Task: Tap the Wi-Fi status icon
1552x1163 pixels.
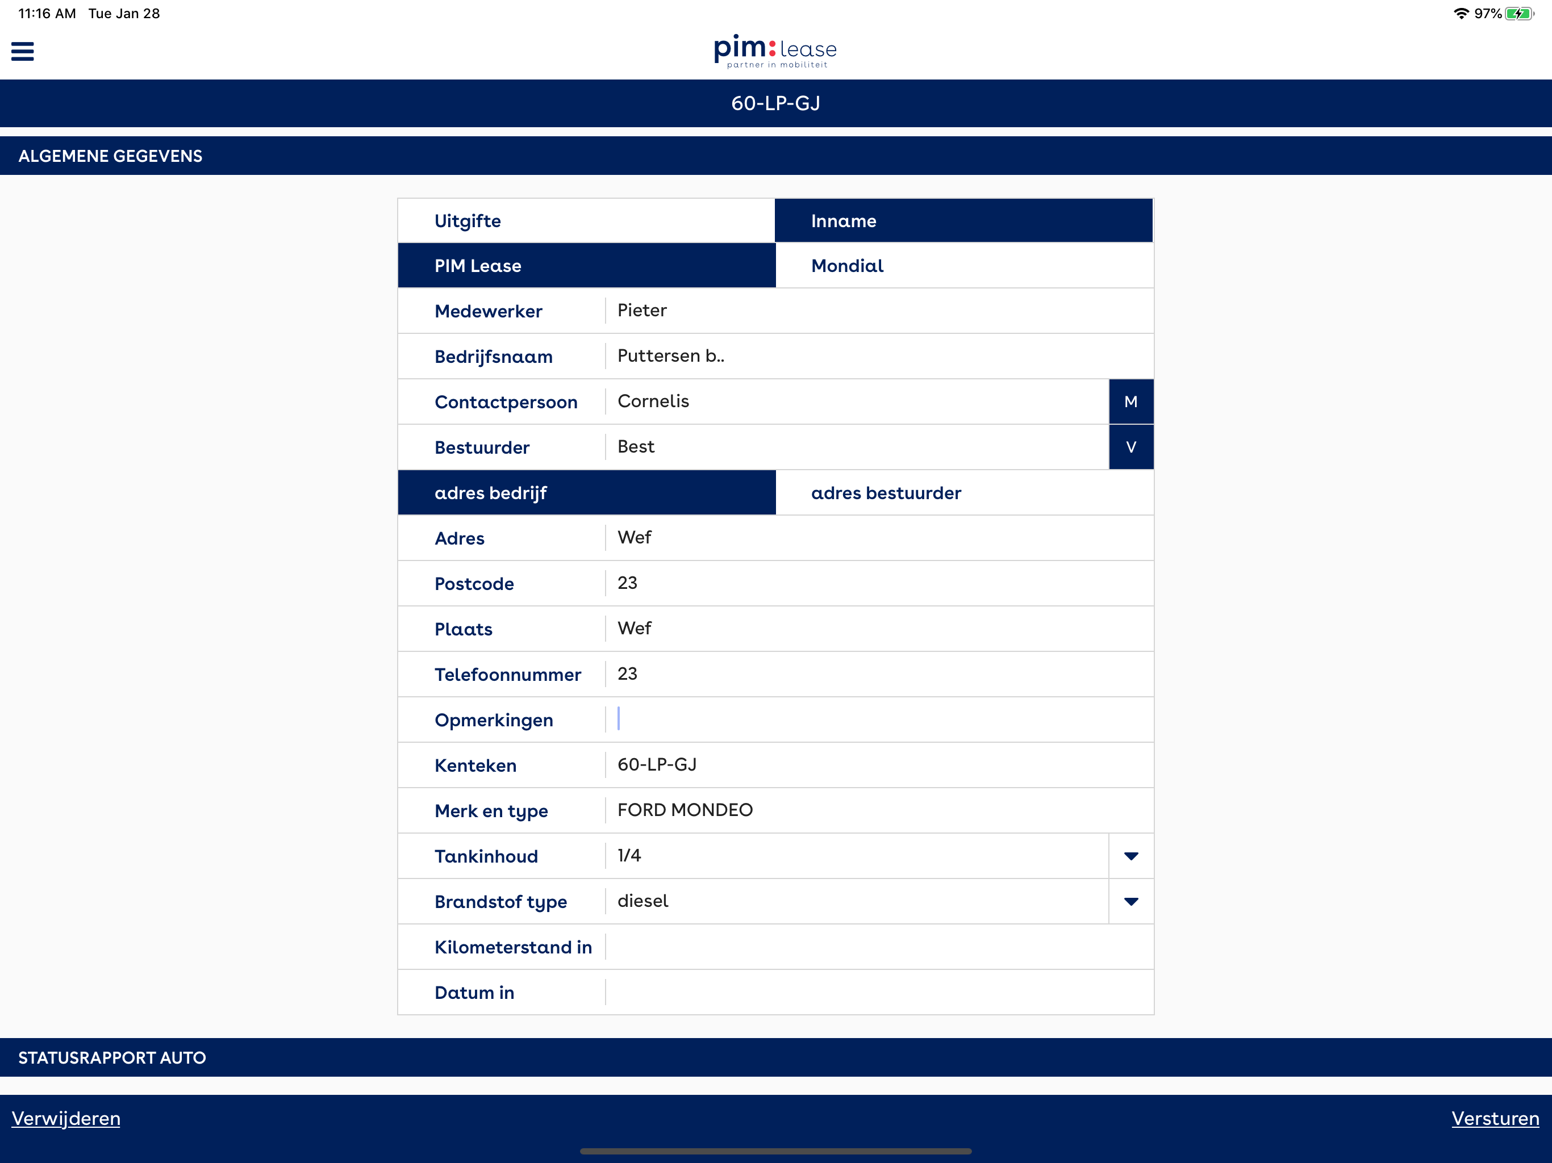Action: [x=1462, y=13]
